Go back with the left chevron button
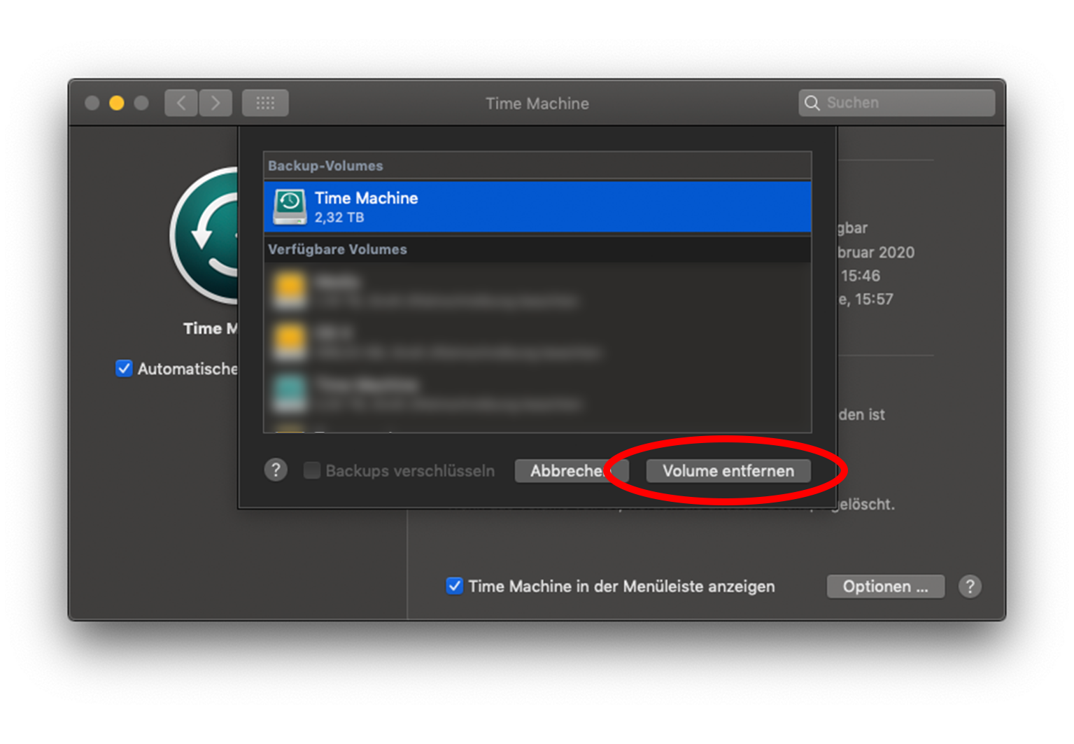1074x744 pixels. pos(181,103)
